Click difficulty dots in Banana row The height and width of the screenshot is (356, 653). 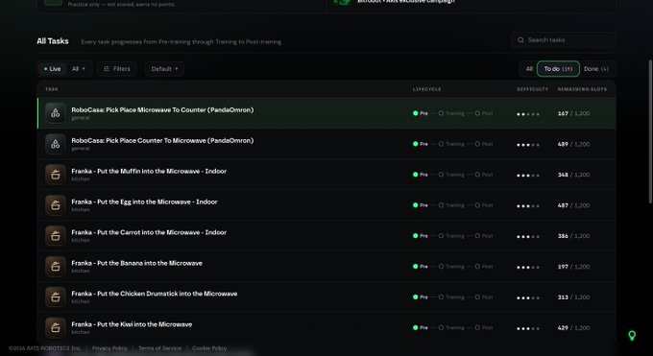[528, 268]
